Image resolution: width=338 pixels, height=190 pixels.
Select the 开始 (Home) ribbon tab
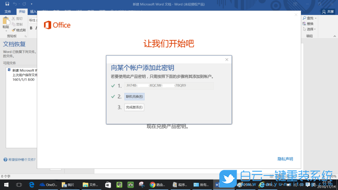(x=22, y=12)
